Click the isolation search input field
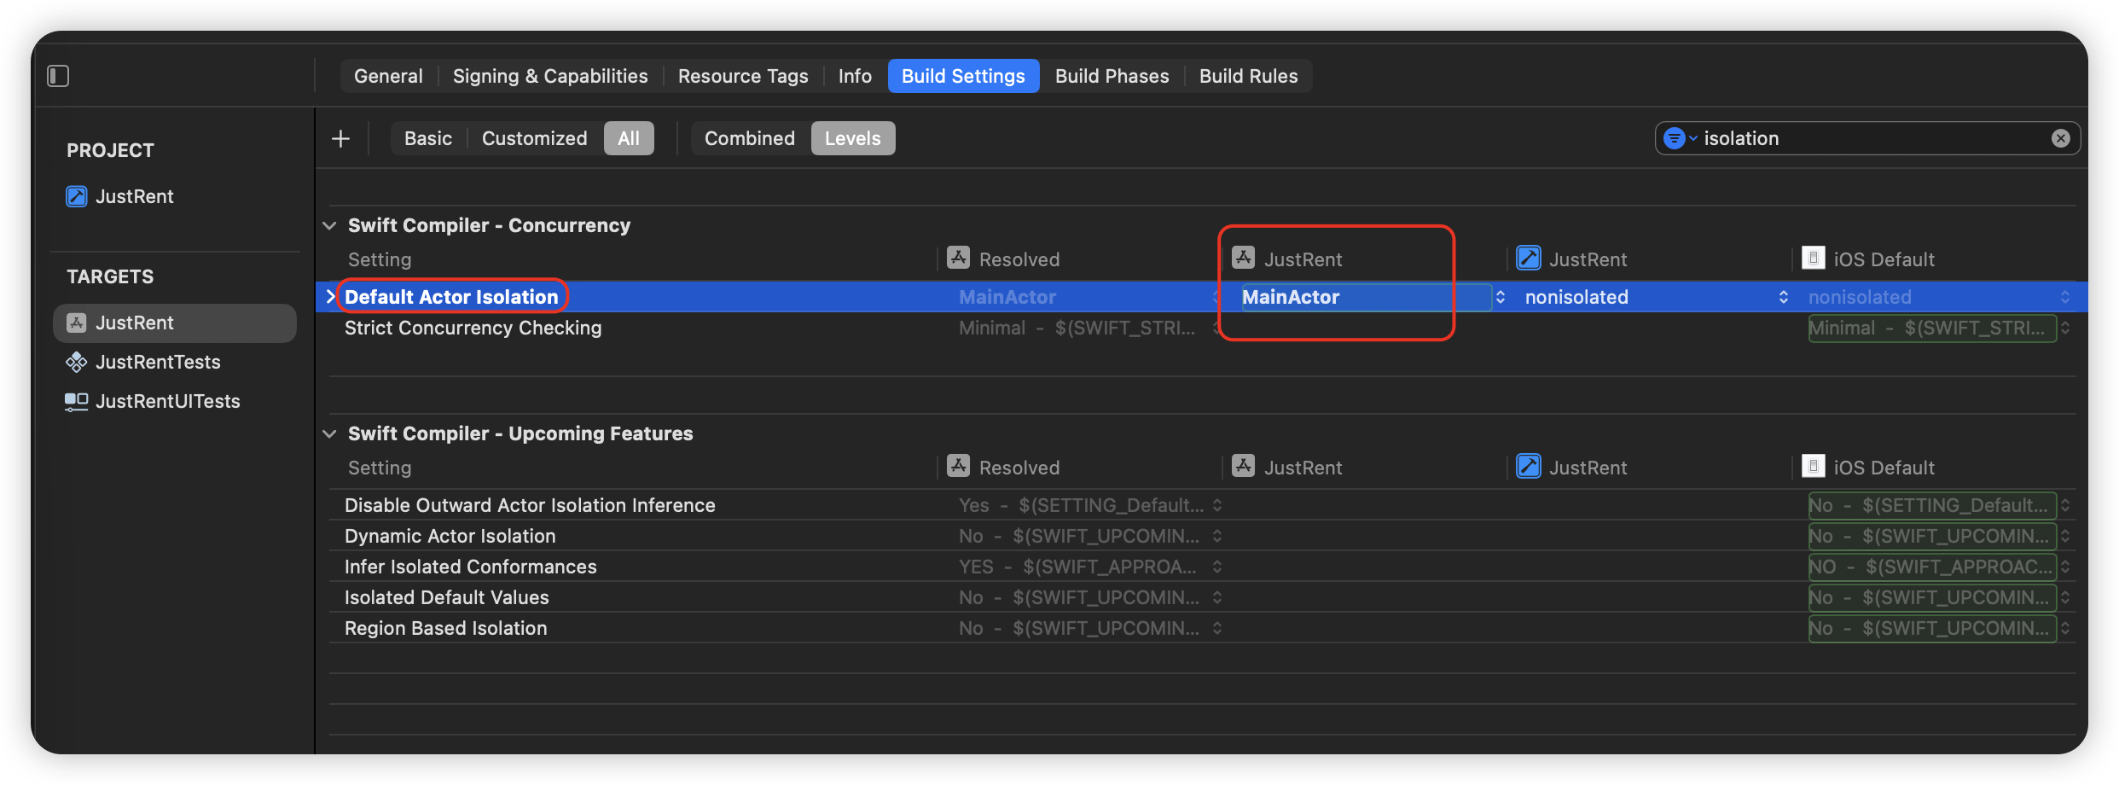The image size is (2119, 785). (1868, 138)
